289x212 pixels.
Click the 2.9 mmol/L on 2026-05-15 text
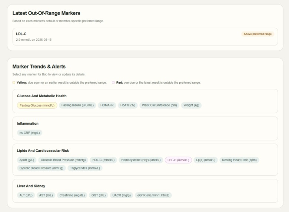tap(34, 40)
